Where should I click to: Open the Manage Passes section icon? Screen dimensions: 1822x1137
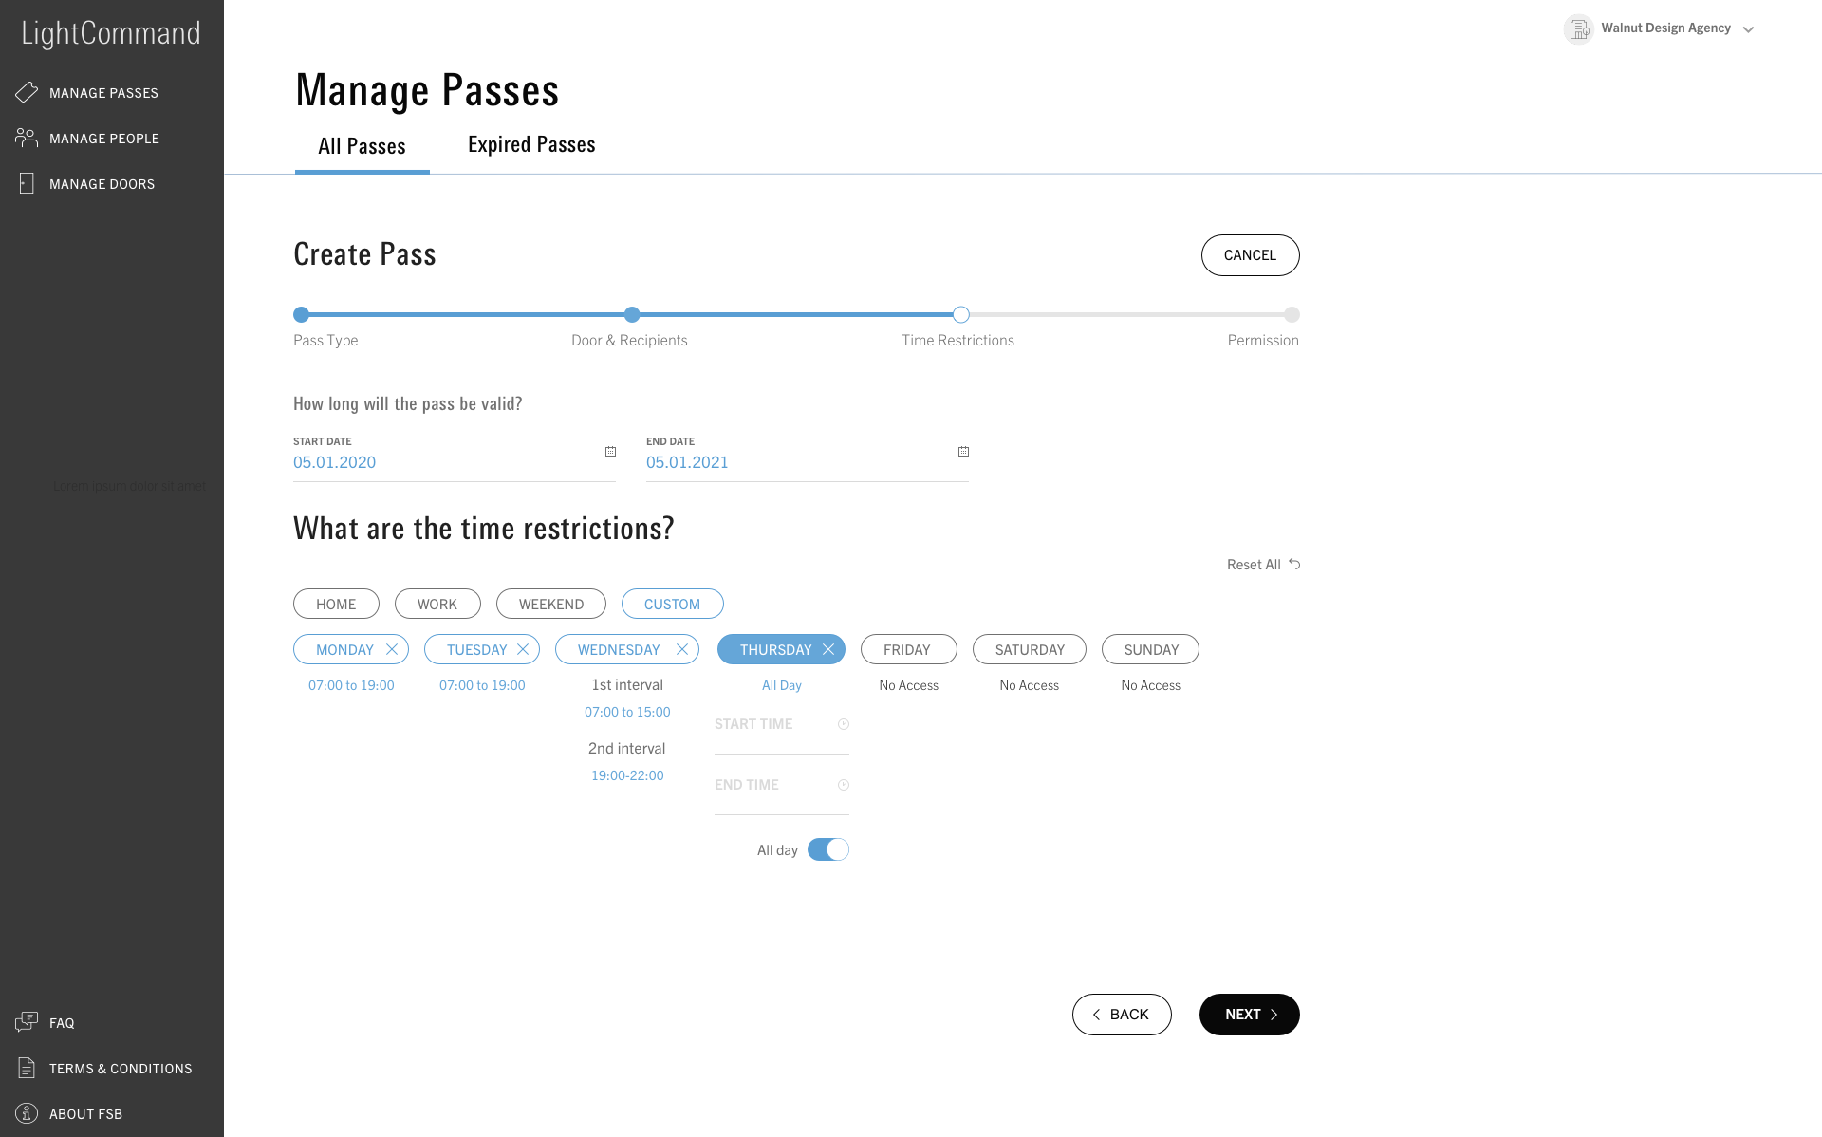point(27,91)
